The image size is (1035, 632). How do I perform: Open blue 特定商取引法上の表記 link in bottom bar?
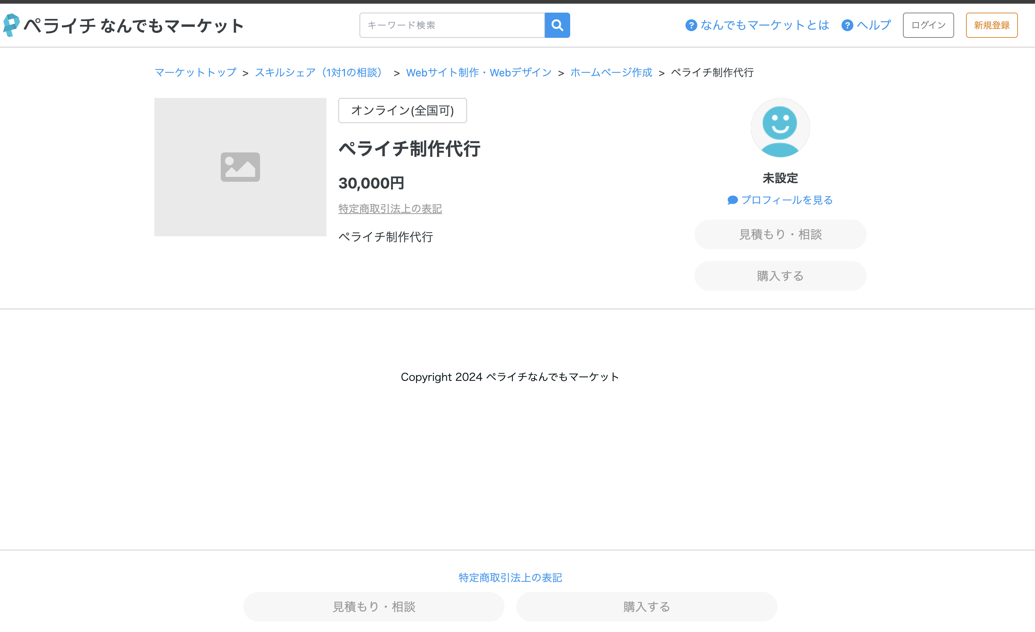tap(510, 578)
